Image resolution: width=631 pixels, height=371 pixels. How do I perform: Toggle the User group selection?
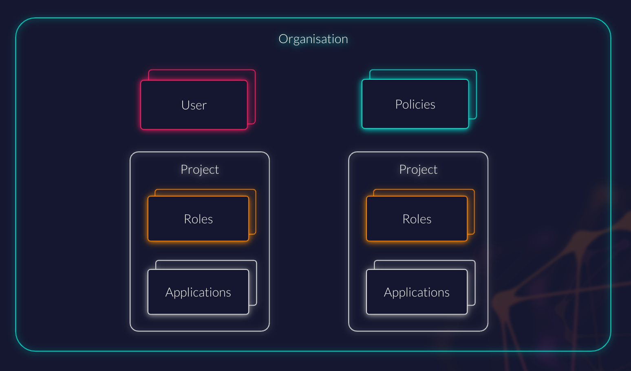(x=194, y=105)
